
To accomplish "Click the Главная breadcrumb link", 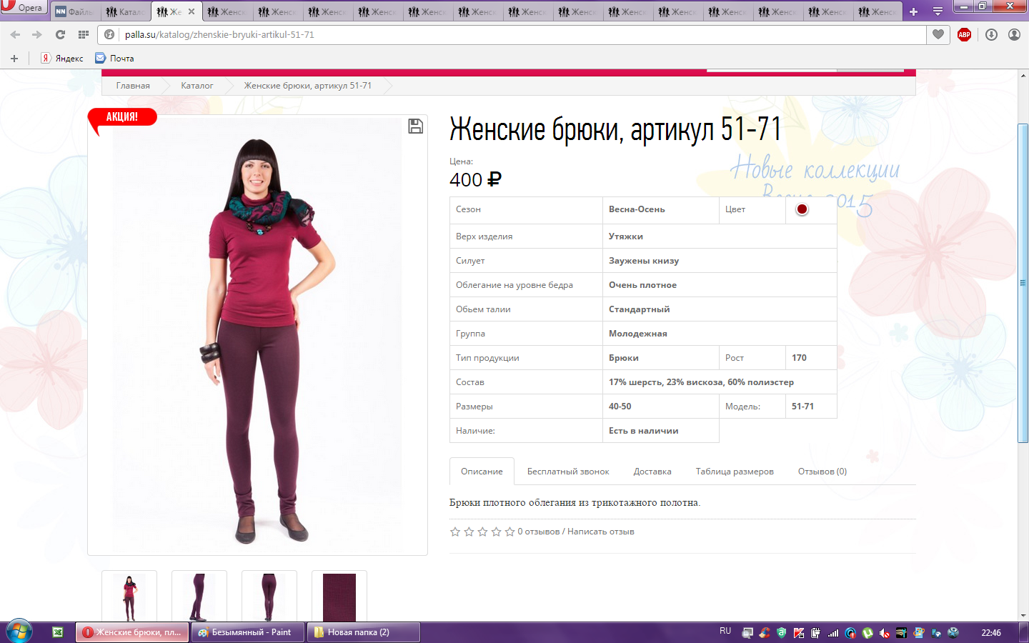I will point(133,86).
